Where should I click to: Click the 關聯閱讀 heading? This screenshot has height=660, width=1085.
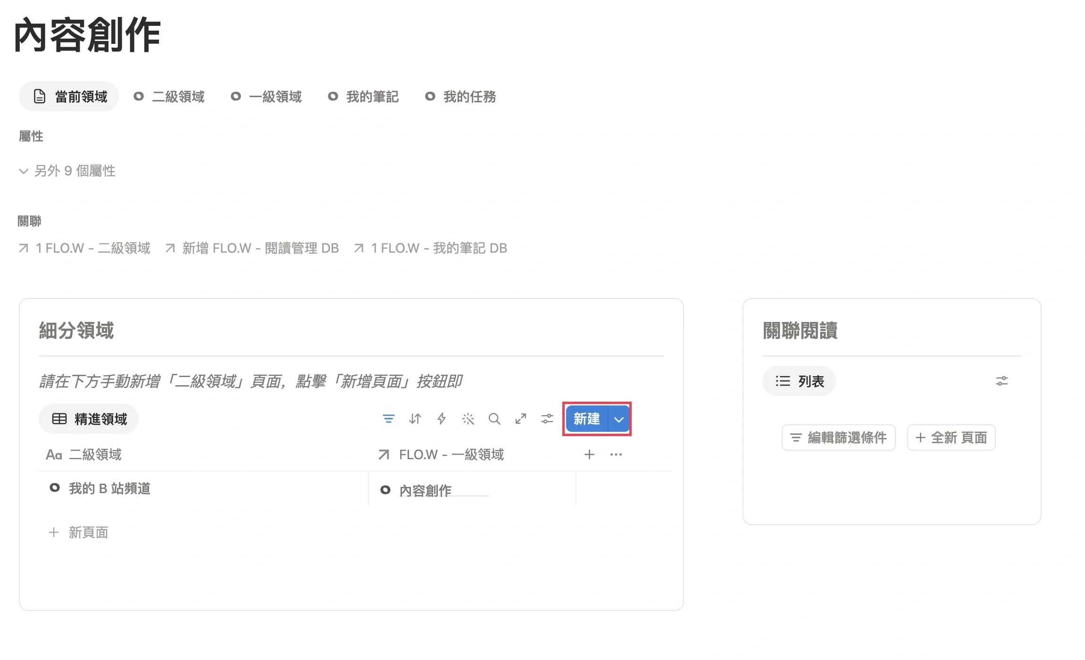[800, 330]
